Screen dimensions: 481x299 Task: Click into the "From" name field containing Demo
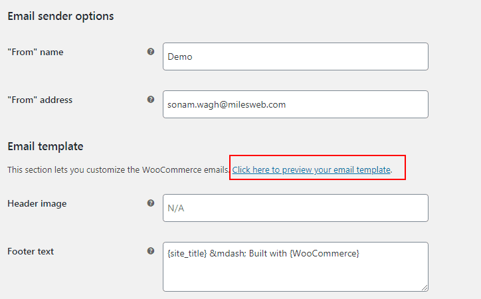click(x=296, y=56)
